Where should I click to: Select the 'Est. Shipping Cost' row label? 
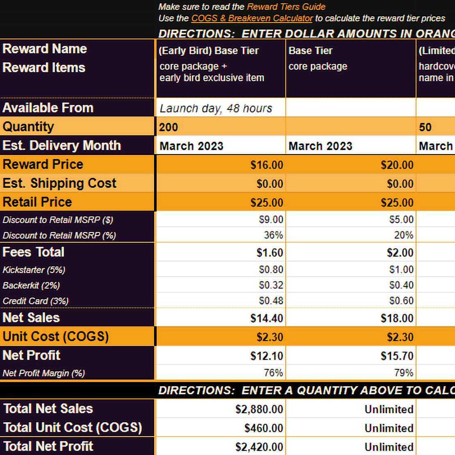(59, 183)
